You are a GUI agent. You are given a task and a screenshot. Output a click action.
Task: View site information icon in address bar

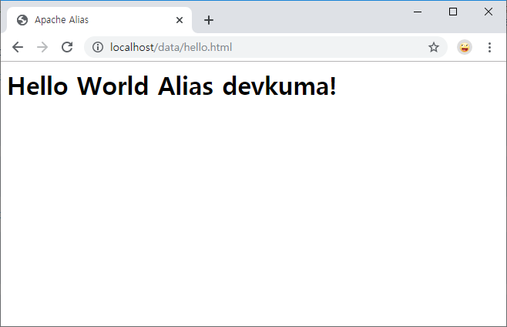tap(98, 47)
